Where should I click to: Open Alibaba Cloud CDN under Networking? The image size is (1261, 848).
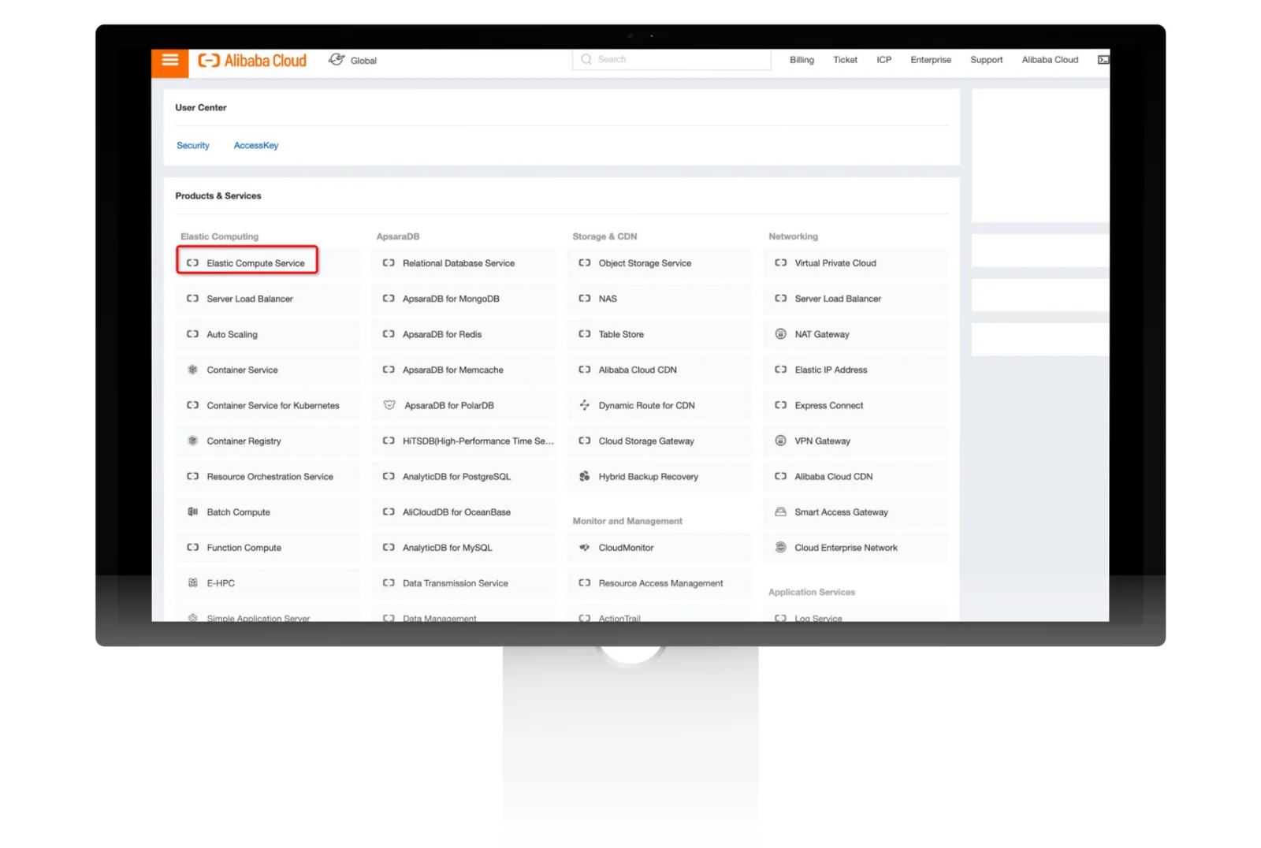856,476
